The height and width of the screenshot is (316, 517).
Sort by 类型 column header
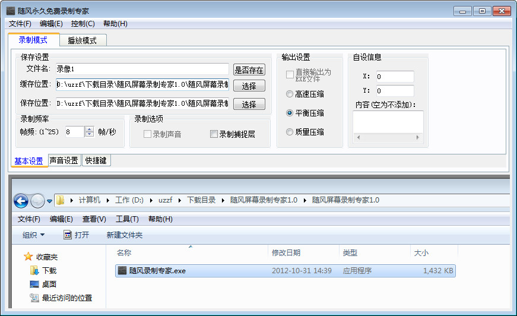(375, 252)
